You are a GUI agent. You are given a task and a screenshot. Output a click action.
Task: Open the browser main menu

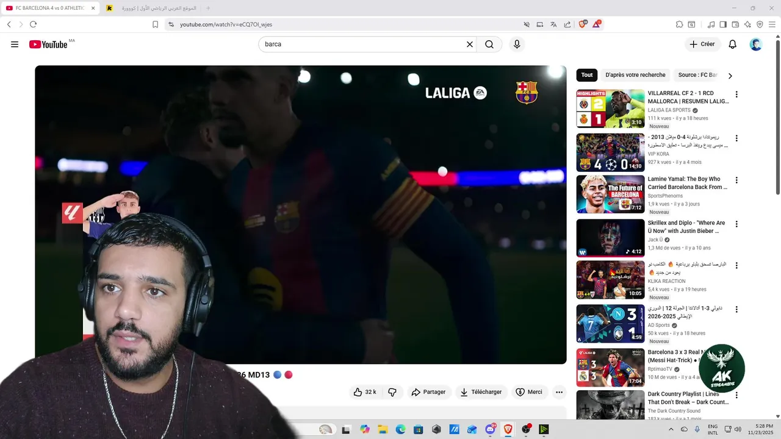tap(772, 24)
